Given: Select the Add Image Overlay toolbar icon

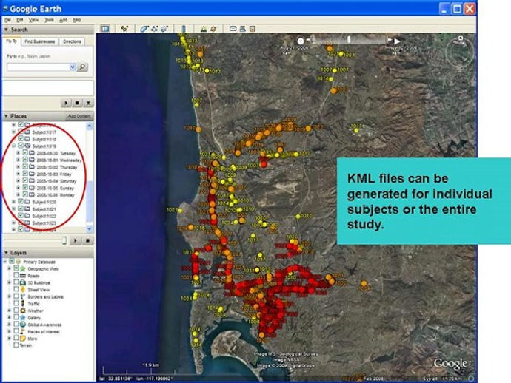Looking at the screenshot, I should (x=164, y=29).
